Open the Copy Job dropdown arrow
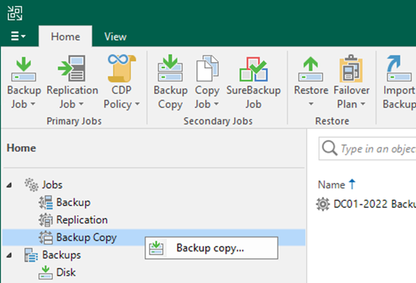 coord(216,104)
